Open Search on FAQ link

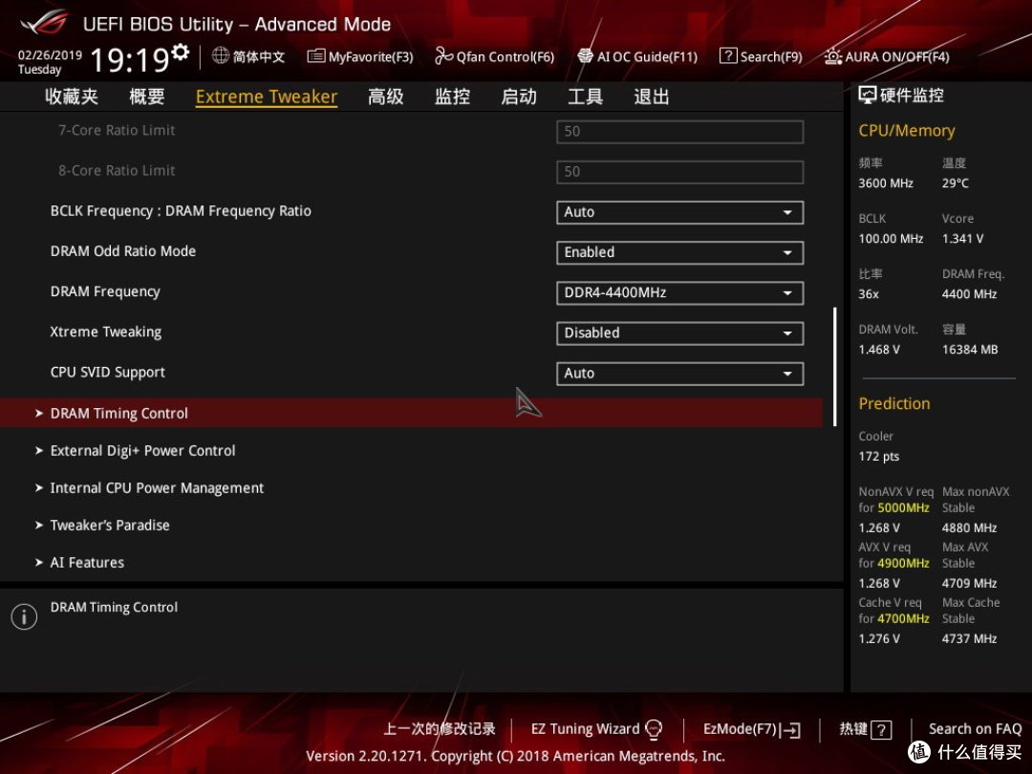click(x=975, y=729)
